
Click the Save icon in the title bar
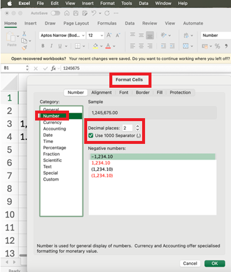pos(76,13)
